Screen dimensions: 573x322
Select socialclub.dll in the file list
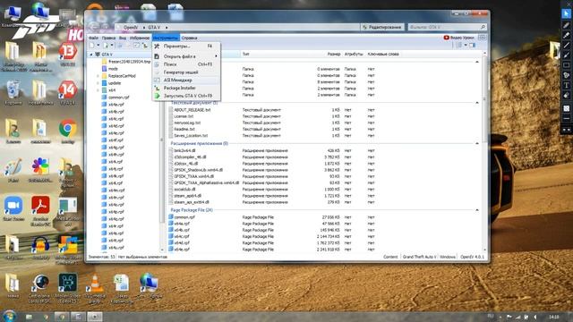(x=184, y=189)
